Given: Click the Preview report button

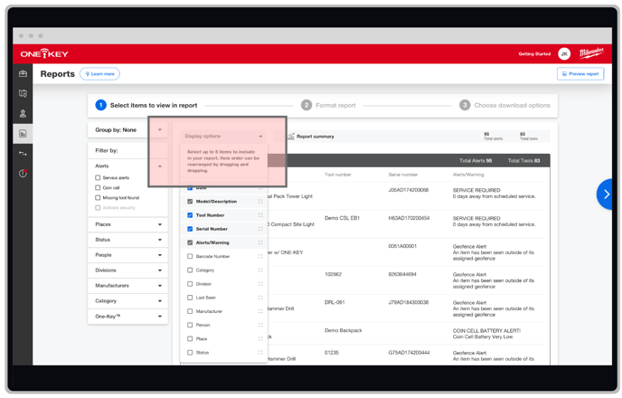Looking at the screenshot, I should point(580,74).
